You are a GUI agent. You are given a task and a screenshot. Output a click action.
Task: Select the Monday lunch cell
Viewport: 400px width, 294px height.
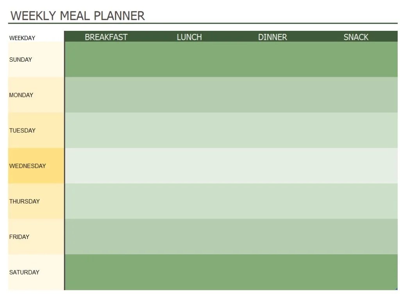pyautogui.click(x=189, y=95)
